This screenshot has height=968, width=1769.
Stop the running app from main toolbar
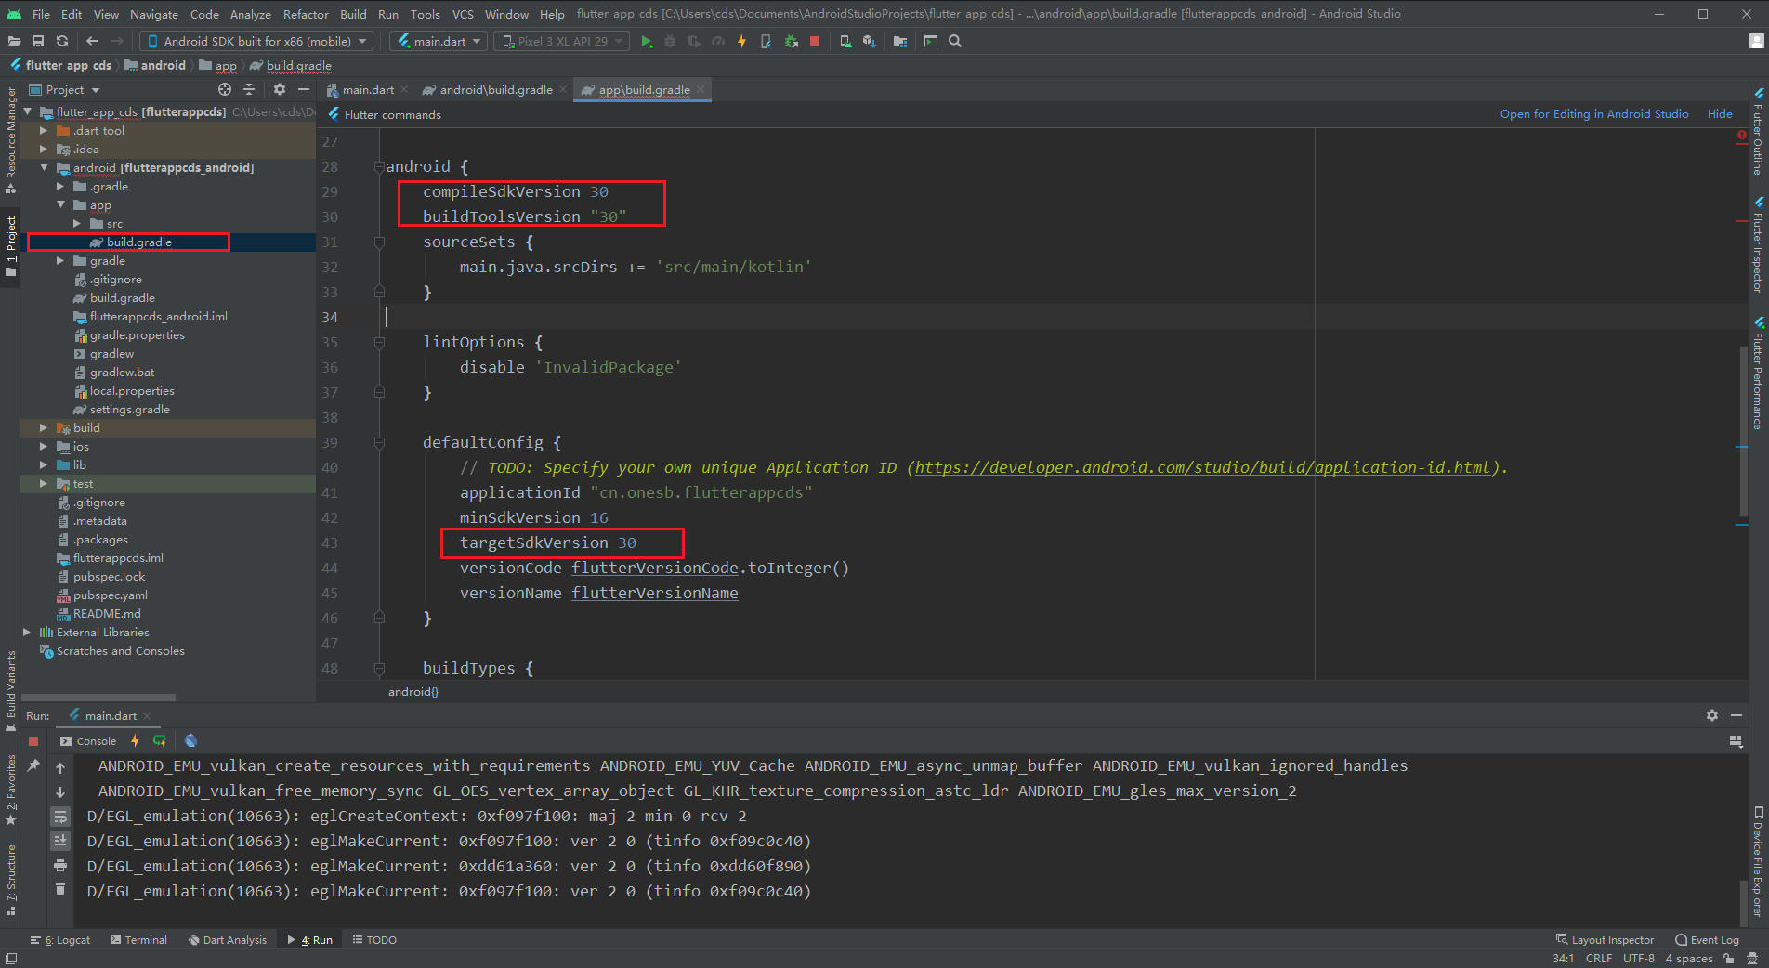815,41
